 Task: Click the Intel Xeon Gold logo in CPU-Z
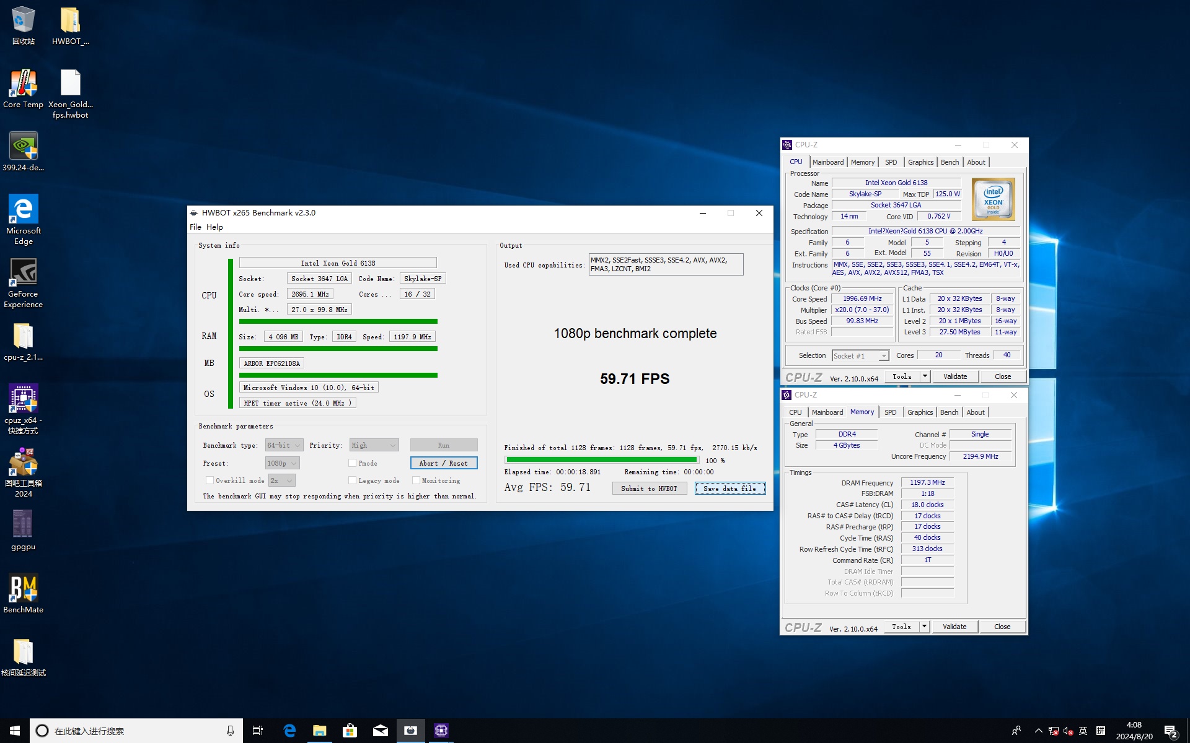(x=994, y=199)
